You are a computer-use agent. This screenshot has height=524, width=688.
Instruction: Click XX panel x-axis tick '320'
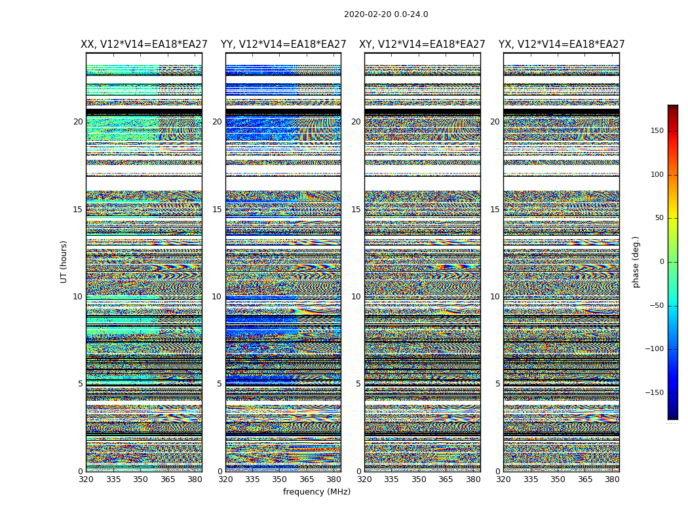tap(86, 479)
